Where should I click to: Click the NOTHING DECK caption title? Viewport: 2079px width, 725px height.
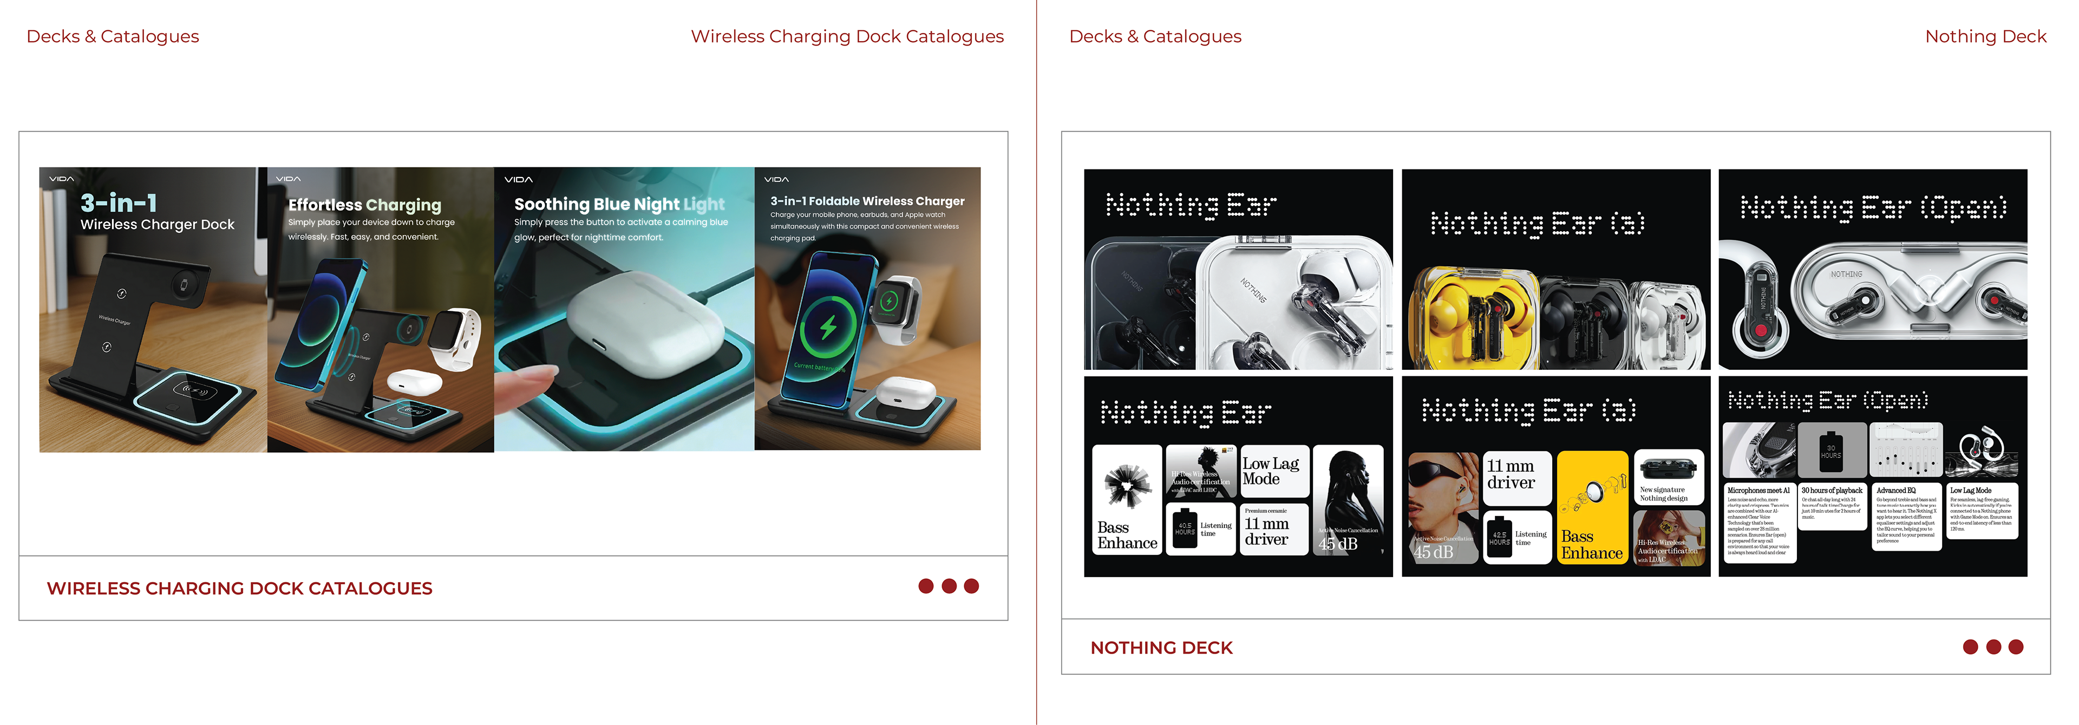point(1161,648)
